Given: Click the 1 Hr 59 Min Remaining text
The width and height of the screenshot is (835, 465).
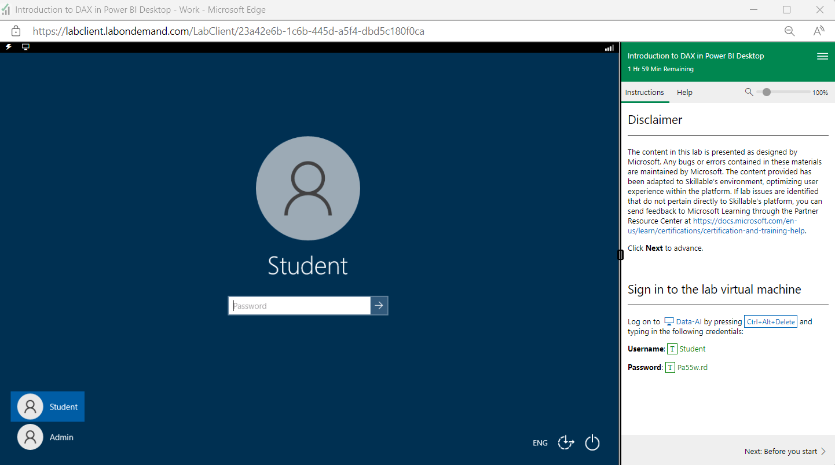Looking at the screenshot, I should pos(661,69).
